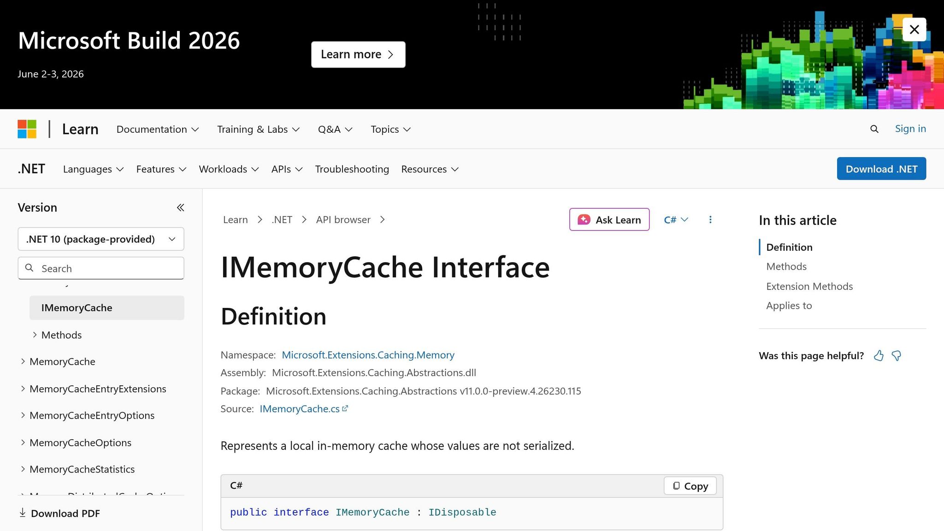Screen dimensions: 944x531
Task: Open the APIs menu
Action: (x=287, y=169)
